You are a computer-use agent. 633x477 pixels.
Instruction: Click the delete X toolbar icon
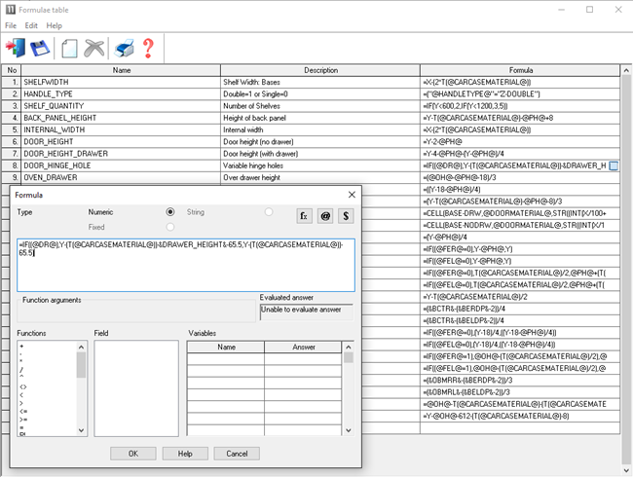click(94, 49)
